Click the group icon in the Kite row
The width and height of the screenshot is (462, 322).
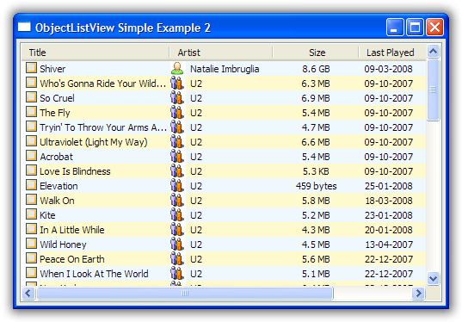177,215
